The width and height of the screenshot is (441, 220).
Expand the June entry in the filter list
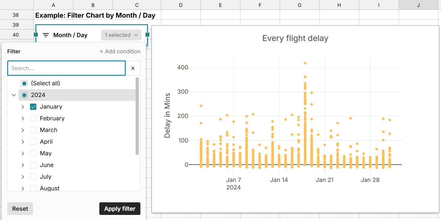point(23,165)
